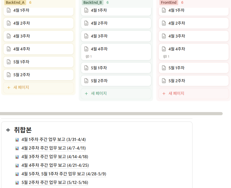Select the BackEnd_A group label tag

[15, 3]
